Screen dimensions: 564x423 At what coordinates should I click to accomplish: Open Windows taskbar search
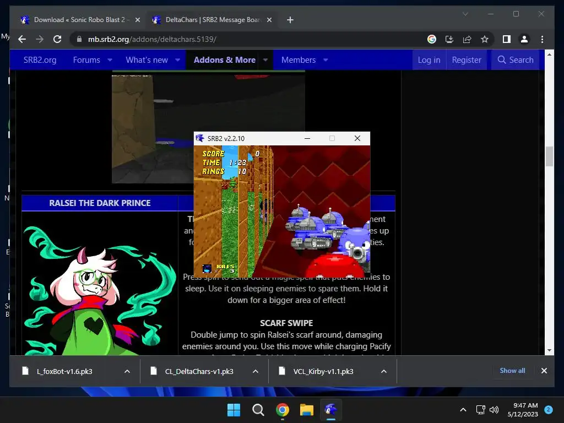(x=258, y=410)
